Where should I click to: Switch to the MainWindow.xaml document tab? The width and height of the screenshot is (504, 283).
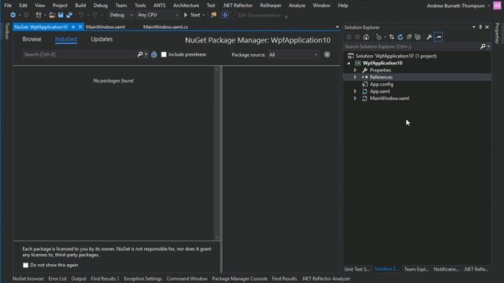click(x=106, y=27)
